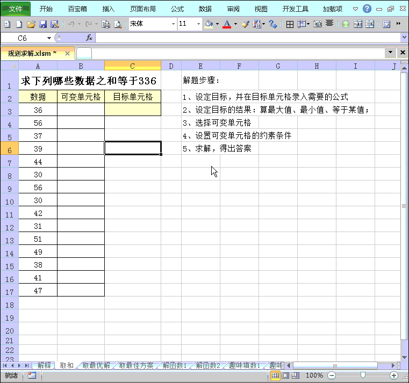Click the blank new workbook tab button
The width and height of the screenshot is (409, 383).
point(84,53)
